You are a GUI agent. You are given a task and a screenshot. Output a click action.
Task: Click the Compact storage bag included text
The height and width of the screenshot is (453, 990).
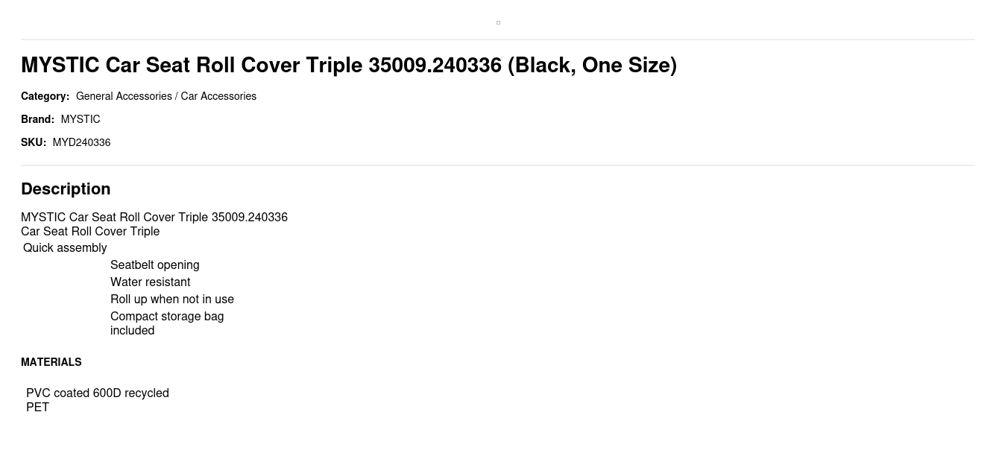pos(166,323)
